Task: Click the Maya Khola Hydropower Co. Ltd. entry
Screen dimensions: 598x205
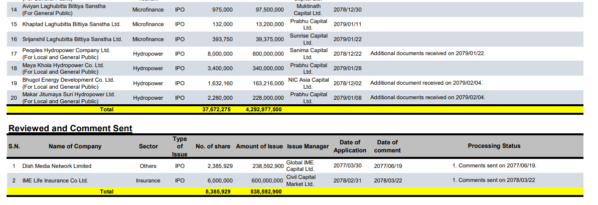Action: (x=63, y=65)
